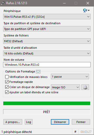
Task: Open the Périphérique device dropdown
Action: (x=47, y=17)
